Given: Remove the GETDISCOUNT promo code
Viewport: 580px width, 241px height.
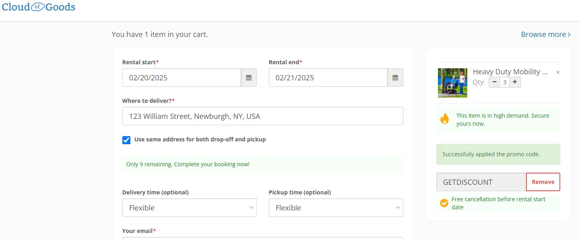Looking at the screenshot, I should [x=543, y=182].
